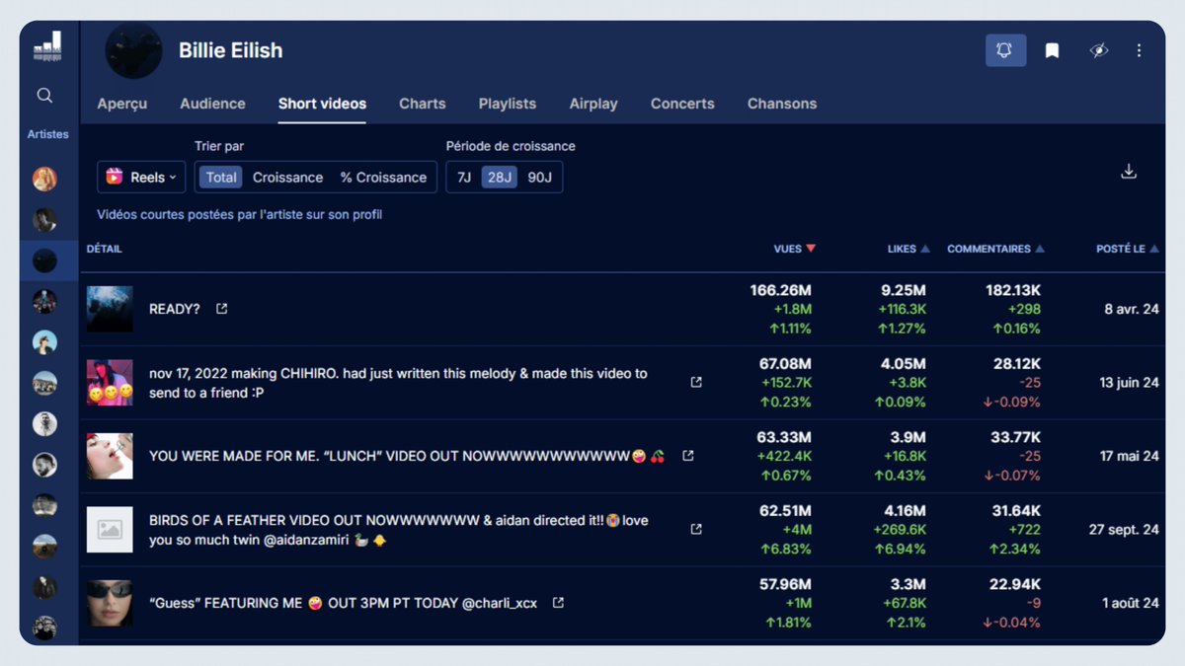Open external link for CHIHIRO video
The image size is (1185, 666).
tap(696, 382)
